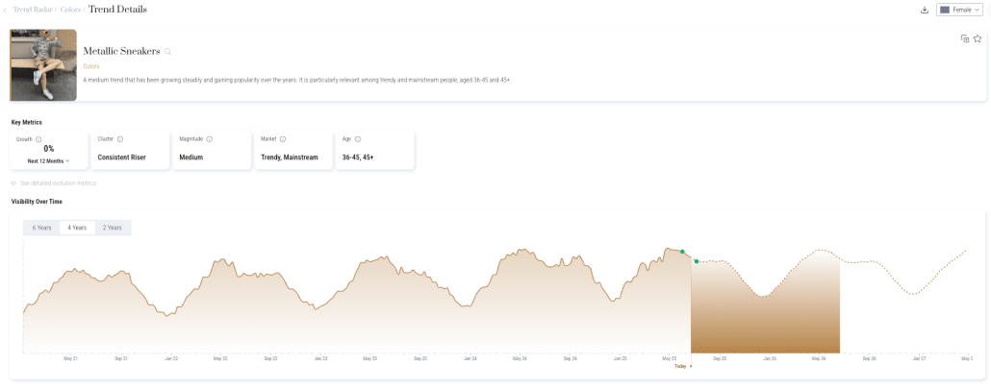
Task: Click the info icon next to Age
Action: pyautogui.click(x=358, y=139)
